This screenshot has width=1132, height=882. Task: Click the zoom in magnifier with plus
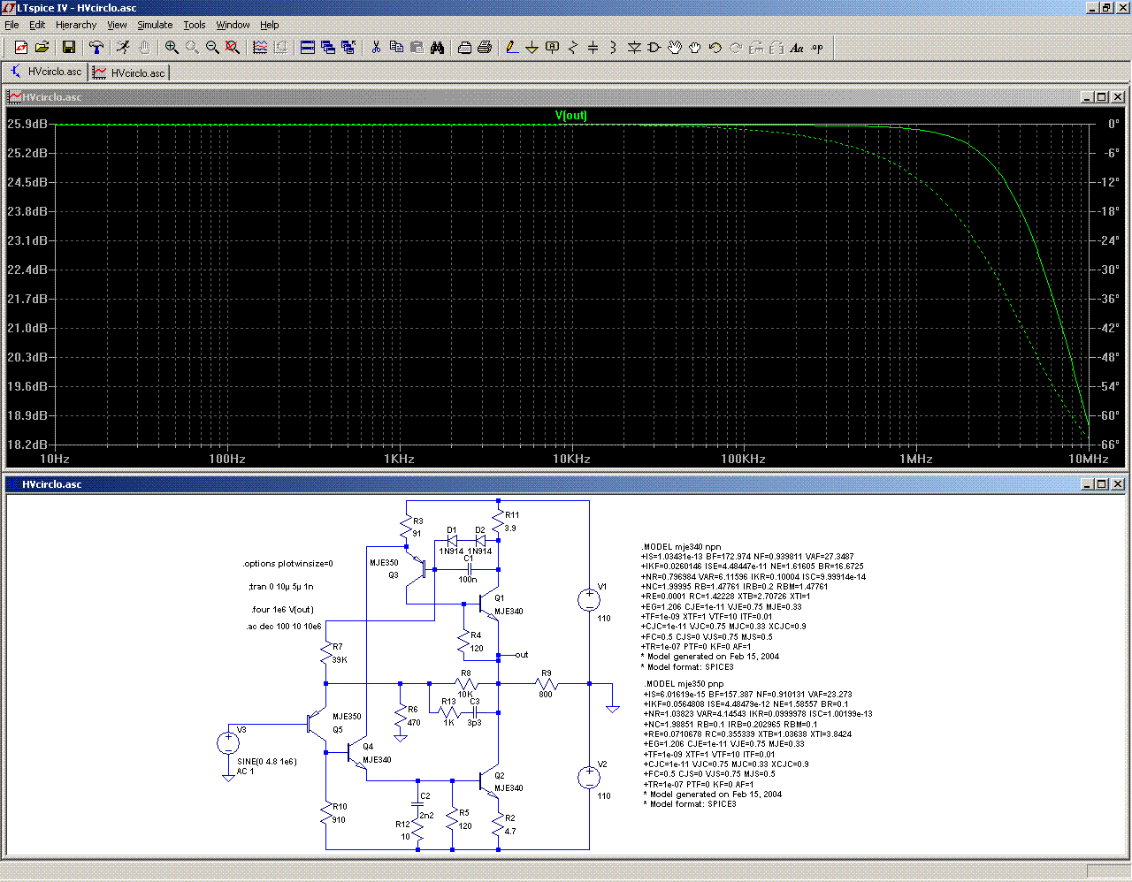pos(172,48)
